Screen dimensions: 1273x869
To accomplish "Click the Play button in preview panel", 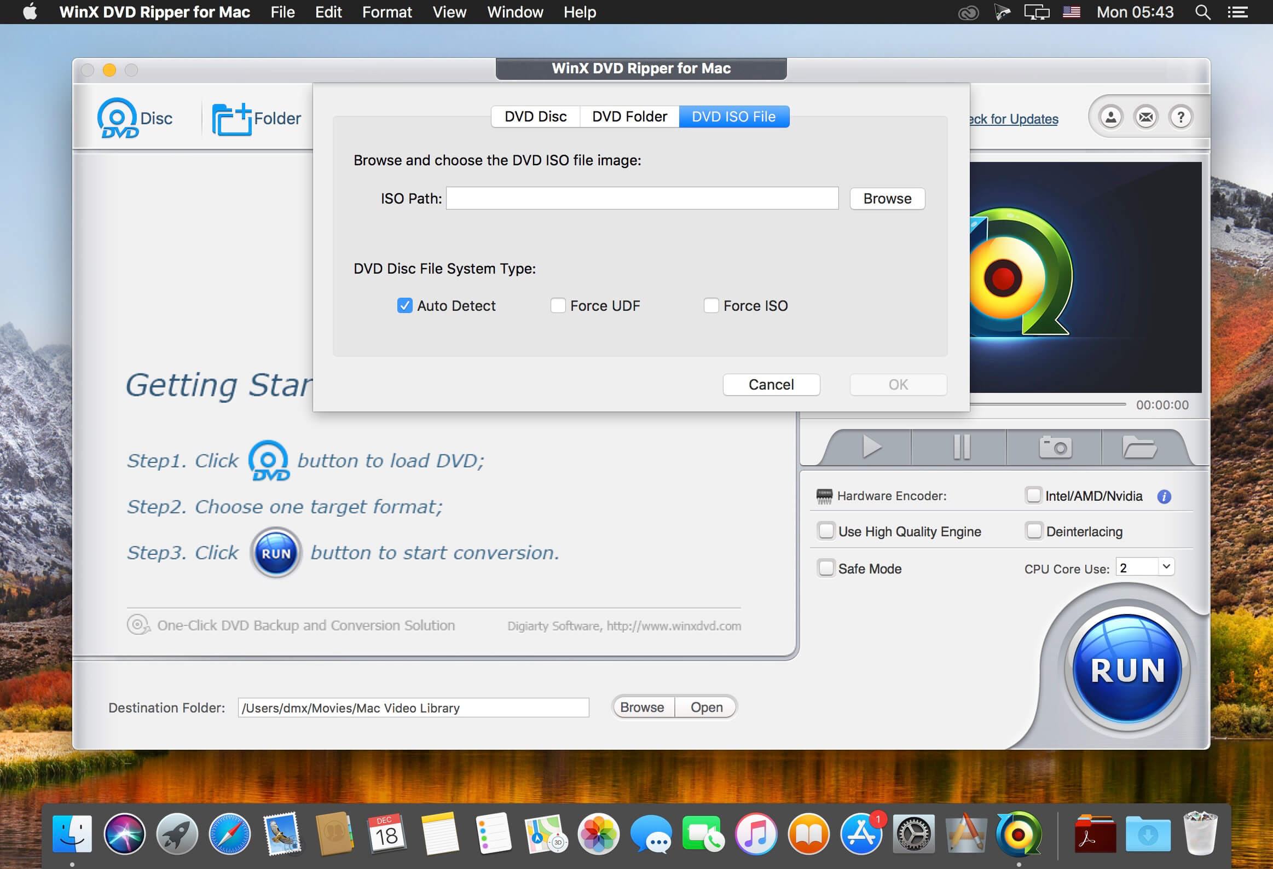I will click(871, 447).
